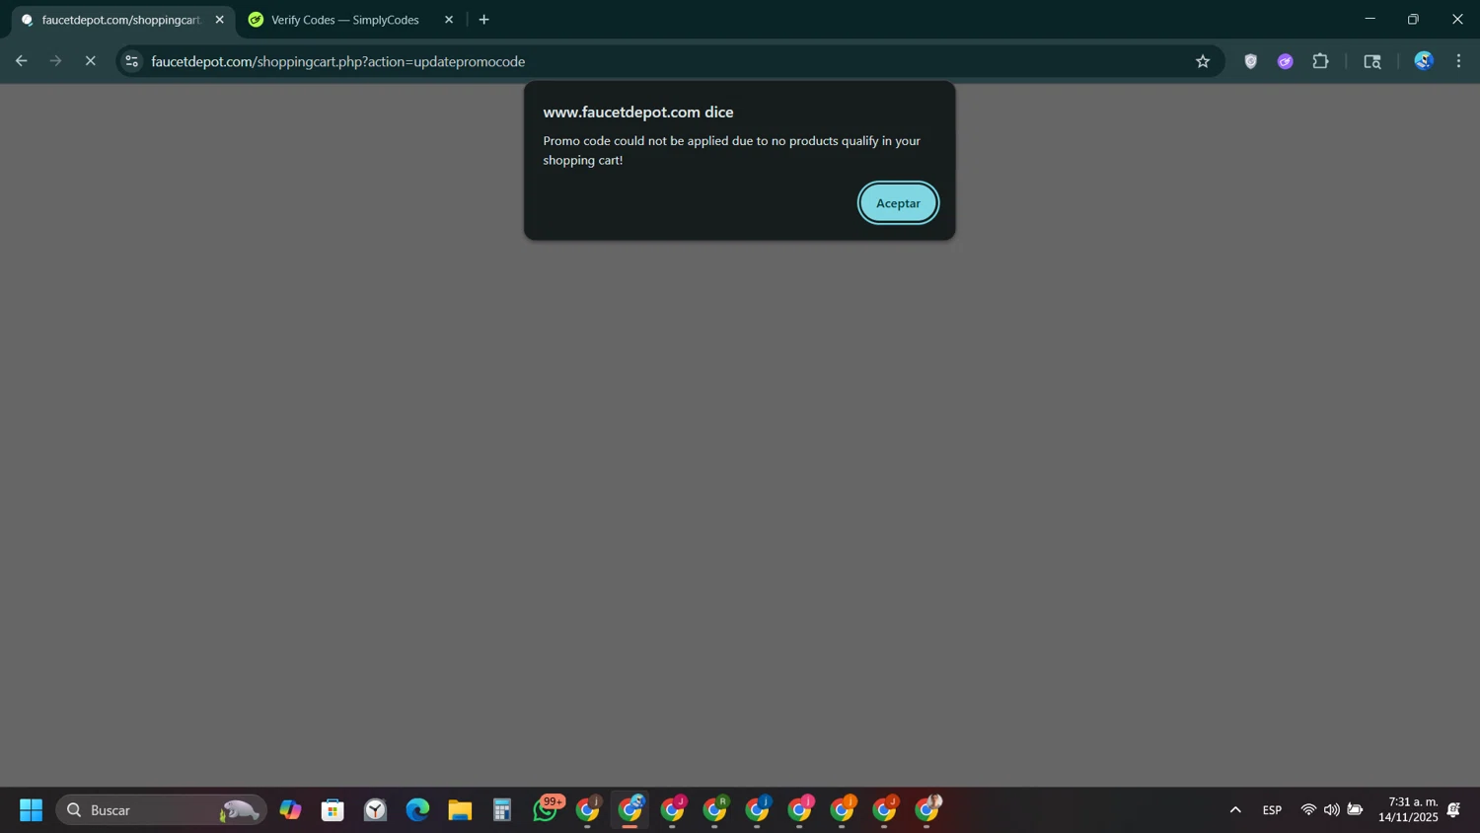Launch Copilot from the taskbar
1480x833 pixels.
290,810
